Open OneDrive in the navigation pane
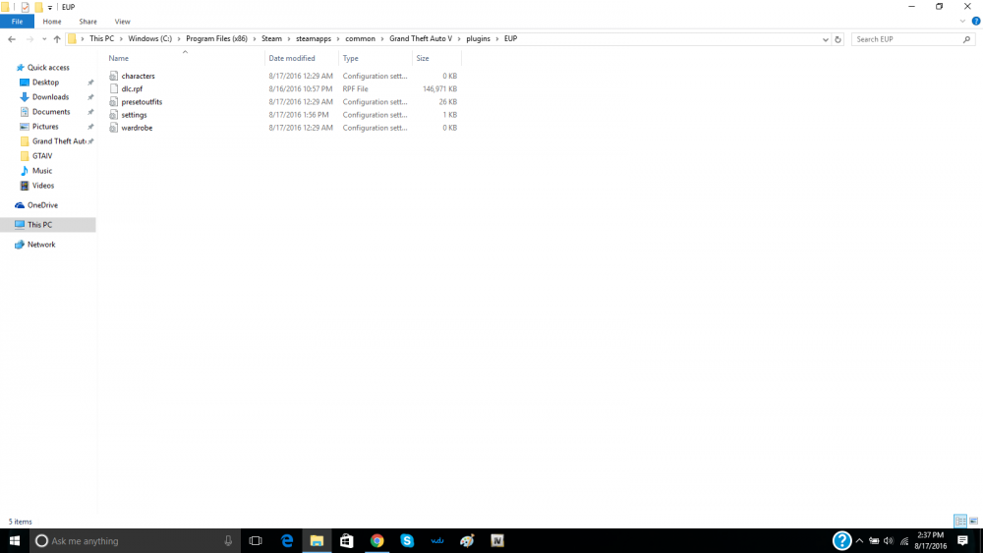The image size is (983, 553). (42, 204)
